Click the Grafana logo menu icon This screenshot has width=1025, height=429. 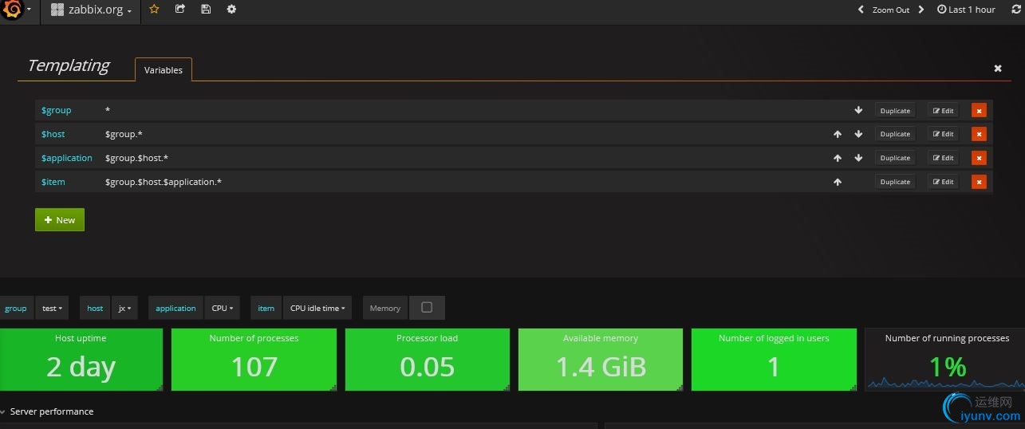pyautogui.click(x=13, y=10)
